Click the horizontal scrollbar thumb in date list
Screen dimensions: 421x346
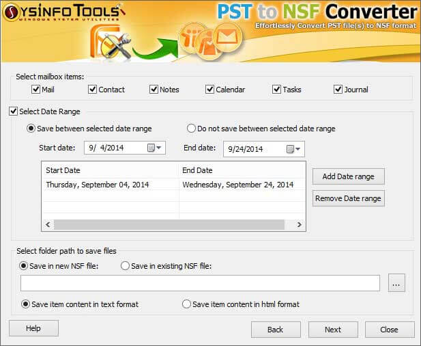pos(169,225)
